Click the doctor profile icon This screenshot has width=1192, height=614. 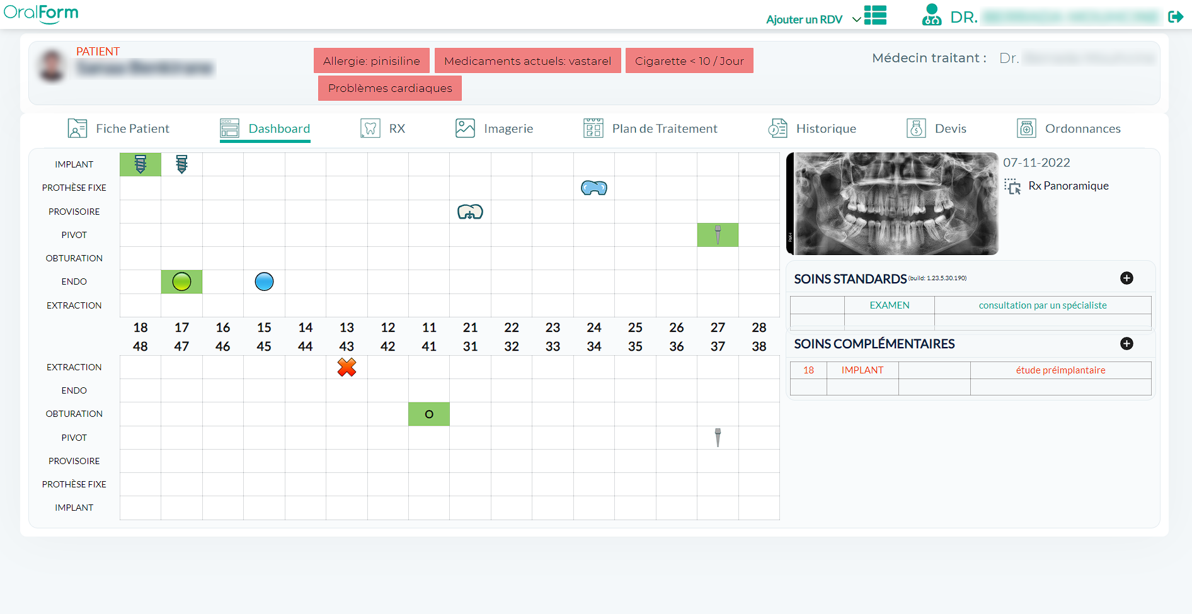931,14
